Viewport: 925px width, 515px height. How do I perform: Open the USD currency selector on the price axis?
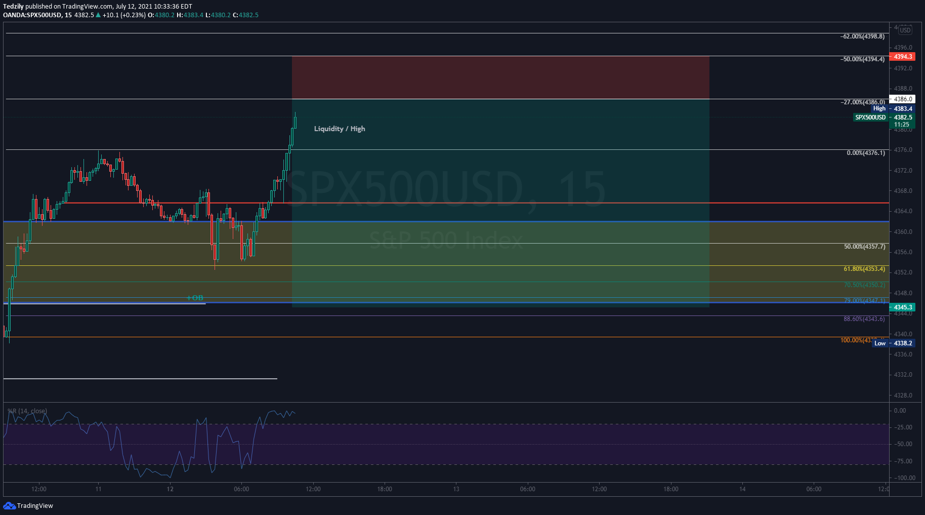(x=905, y=30)
